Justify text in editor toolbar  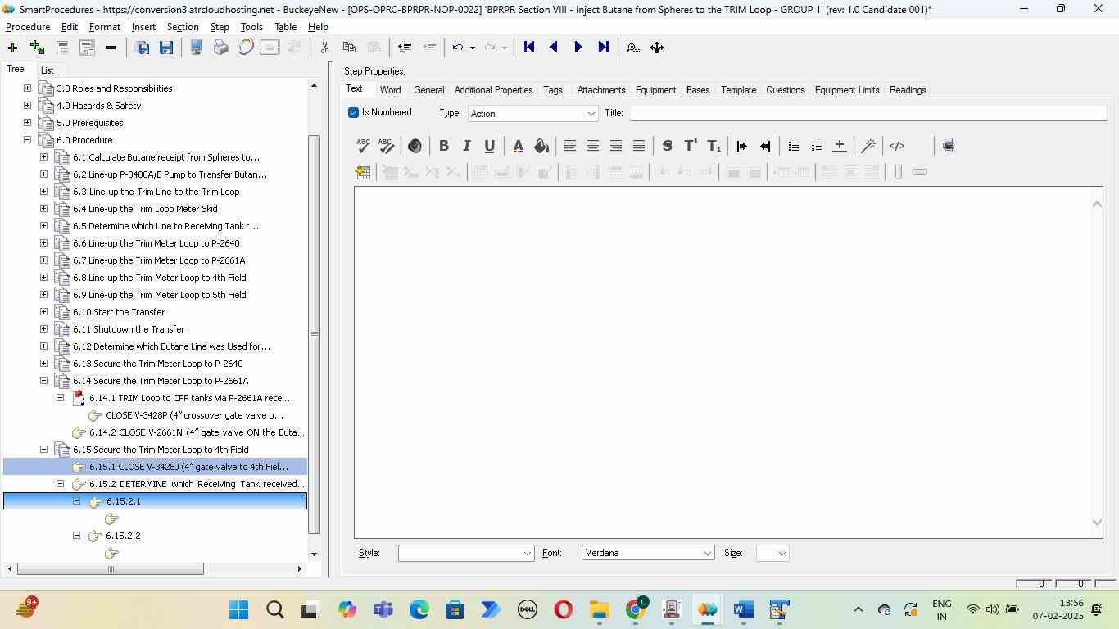(x=639, y=146)
